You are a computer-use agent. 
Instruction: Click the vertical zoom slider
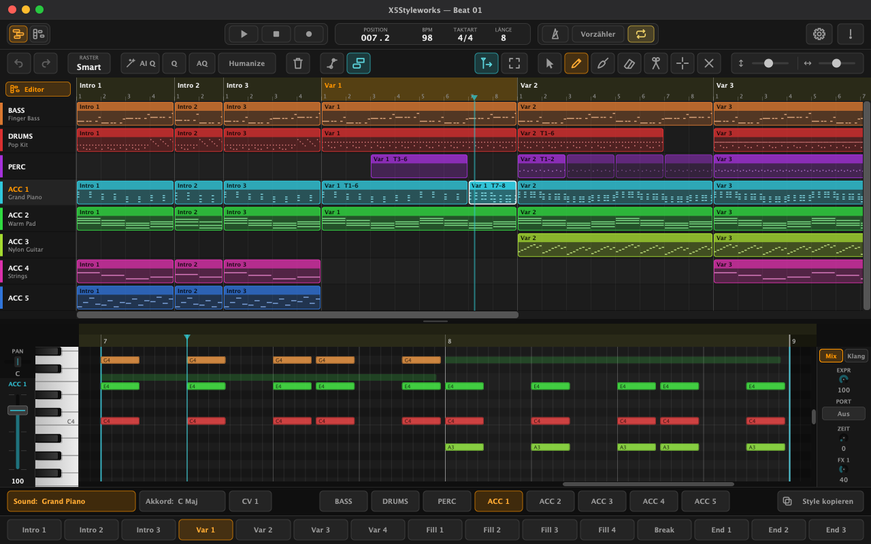click(770, 63)
